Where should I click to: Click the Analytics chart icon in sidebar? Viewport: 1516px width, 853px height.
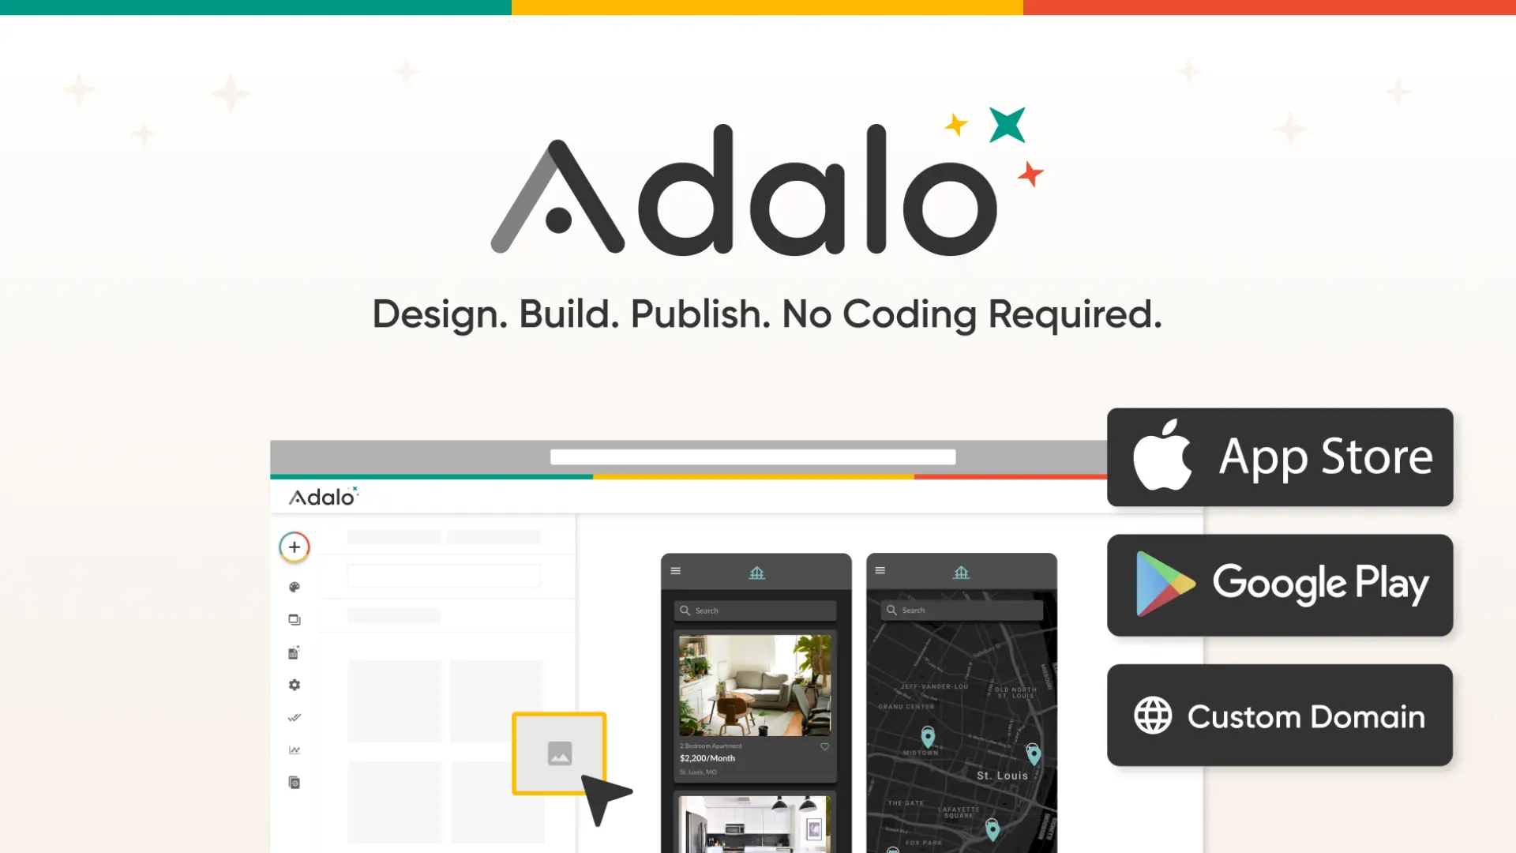(x=293, y=750)
